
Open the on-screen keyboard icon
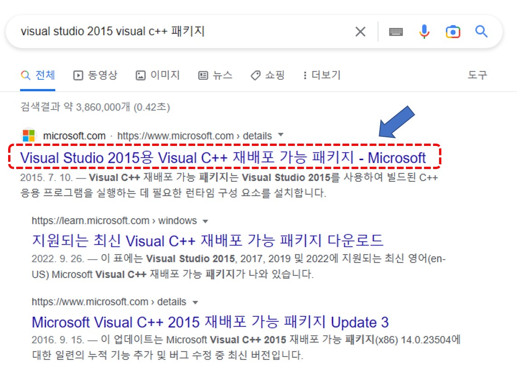pyautogui.click(x=396, y=31)
